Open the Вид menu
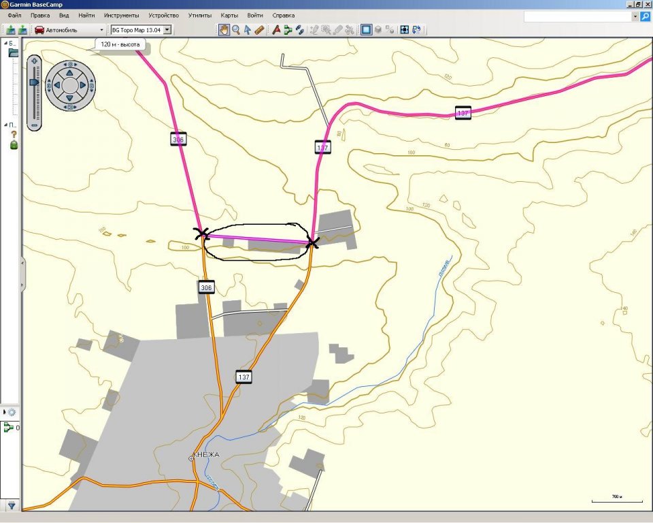The width and height of the screenshot is (653, 523). [64, 16]
